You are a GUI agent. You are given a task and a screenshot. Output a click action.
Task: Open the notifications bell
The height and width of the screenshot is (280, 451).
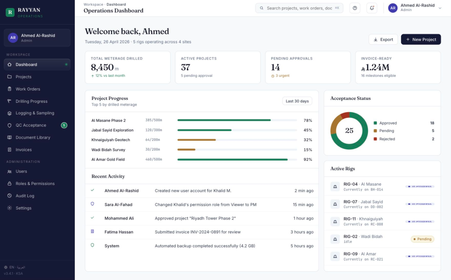(x=372, y=8)
